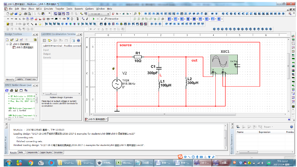Image resolution: width=297 pixels, height=167 pixels.
Task: Open the File menu
Action: coord(11,9)
